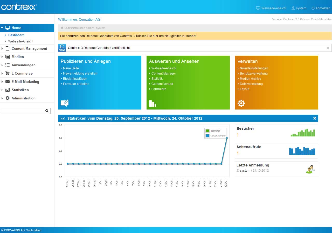
Task: Expand the Administration section arrow
Action: [2, 98]
